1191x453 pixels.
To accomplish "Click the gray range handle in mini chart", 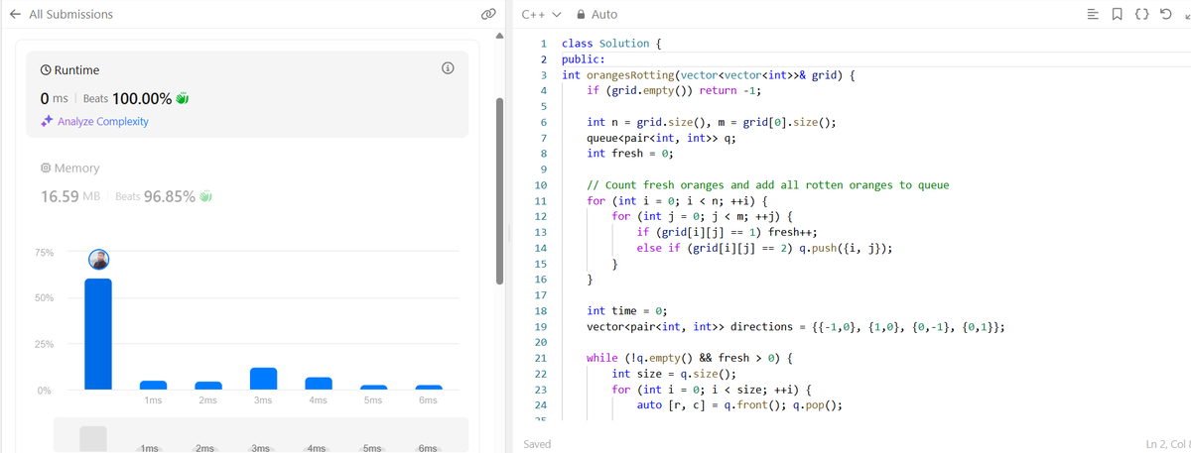I will [92, 440].
